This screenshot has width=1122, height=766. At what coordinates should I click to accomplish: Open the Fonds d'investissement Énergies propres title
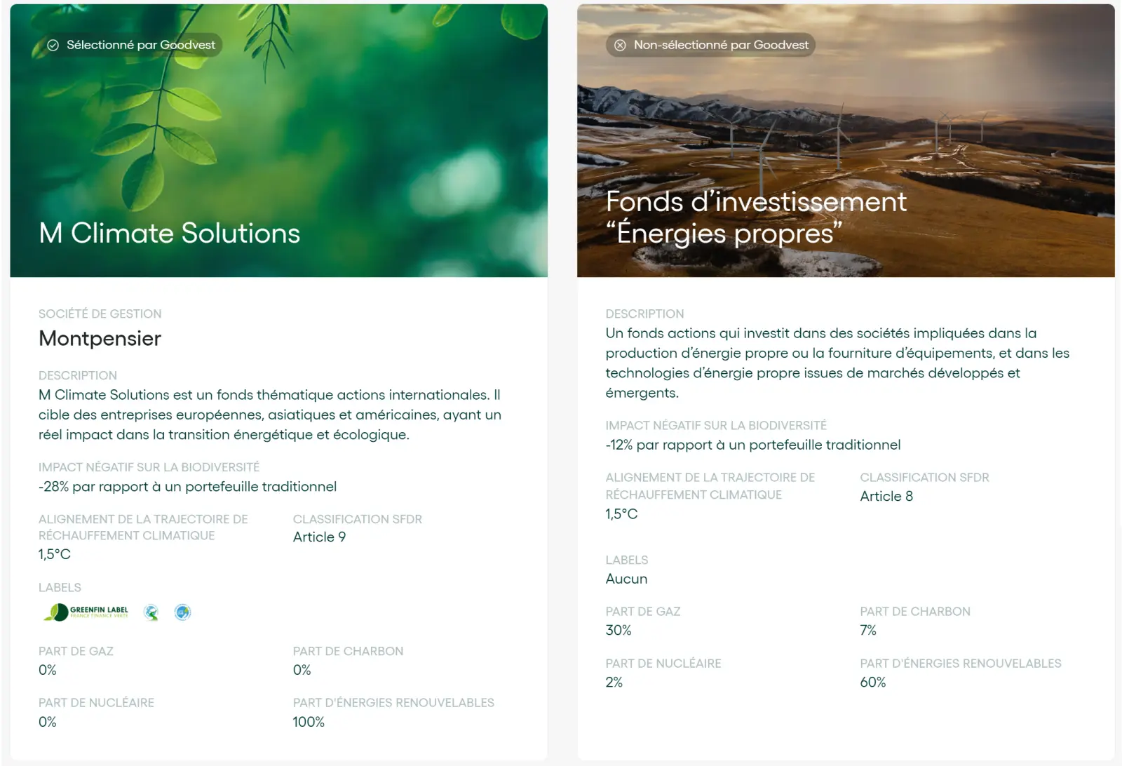coord(756,217)
